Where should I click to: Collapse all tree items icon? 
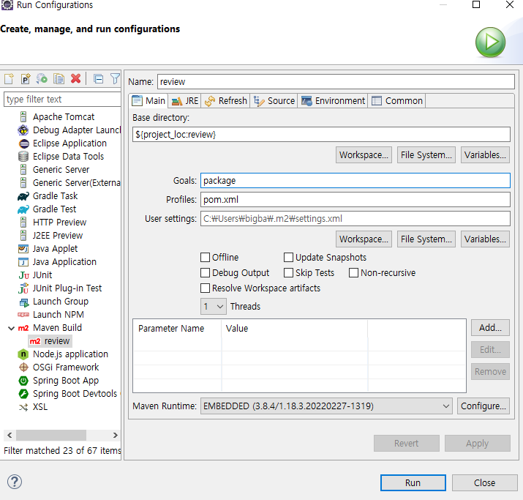(x=98, y=79)
